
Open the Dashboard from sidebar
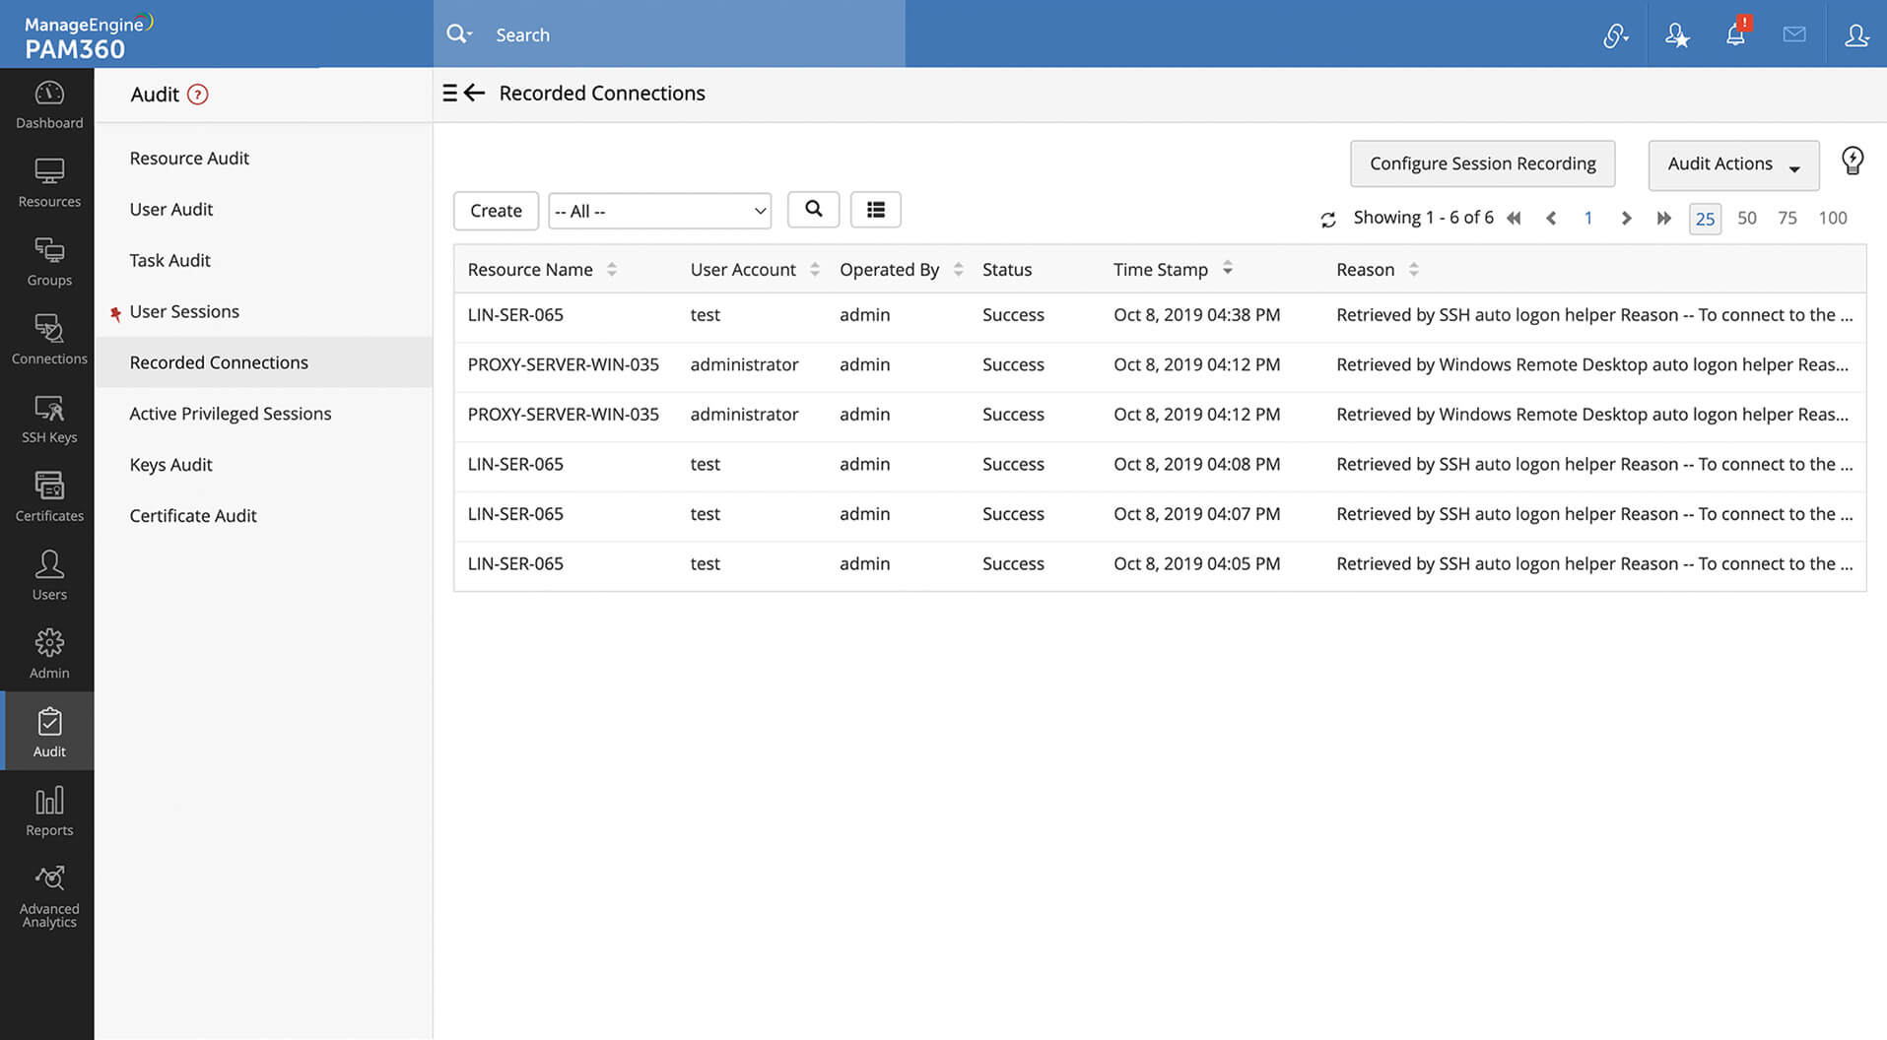(x=49, y=105)
